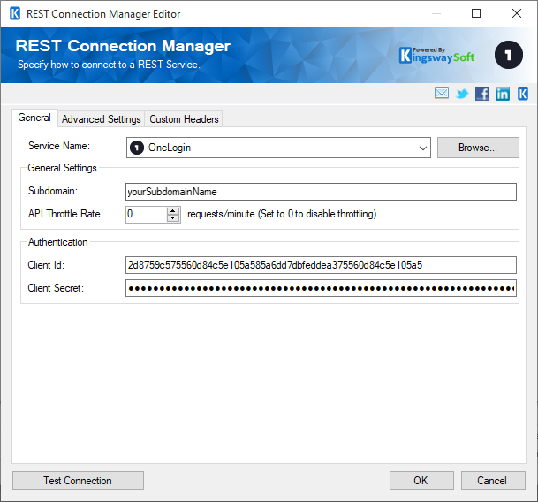Click the 'Service Name:' label
The image size is (538, 502).
59,146
